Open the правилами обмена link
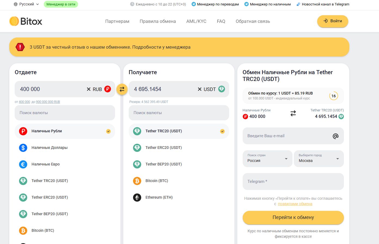379x244 pixels. 295,204
